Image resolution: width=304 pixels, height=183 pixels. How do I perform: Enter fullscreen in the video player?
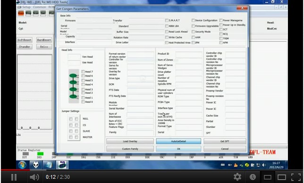296,177
